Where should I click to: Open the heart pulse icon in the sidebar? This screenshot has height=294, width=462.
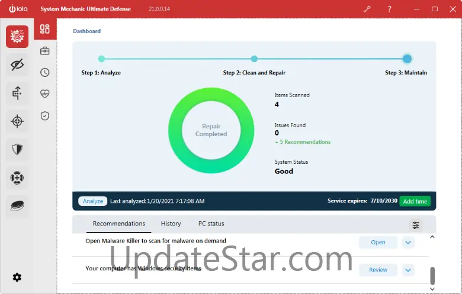click(x=45, y=94)
